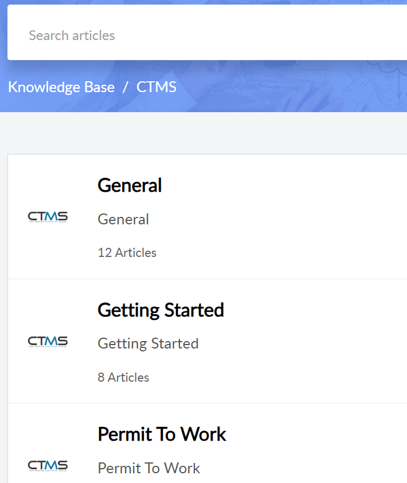Click the CTMS logo beside General category
407x483 pixels.
point(48,216)
